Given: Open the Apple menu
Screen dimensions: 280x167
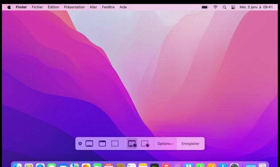Looking at the screenshot, I should 9,7.
